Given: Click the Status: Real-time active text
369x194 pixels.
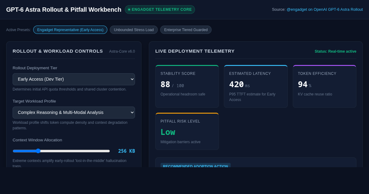Looking at the screenshot, I should pos(335,51).
